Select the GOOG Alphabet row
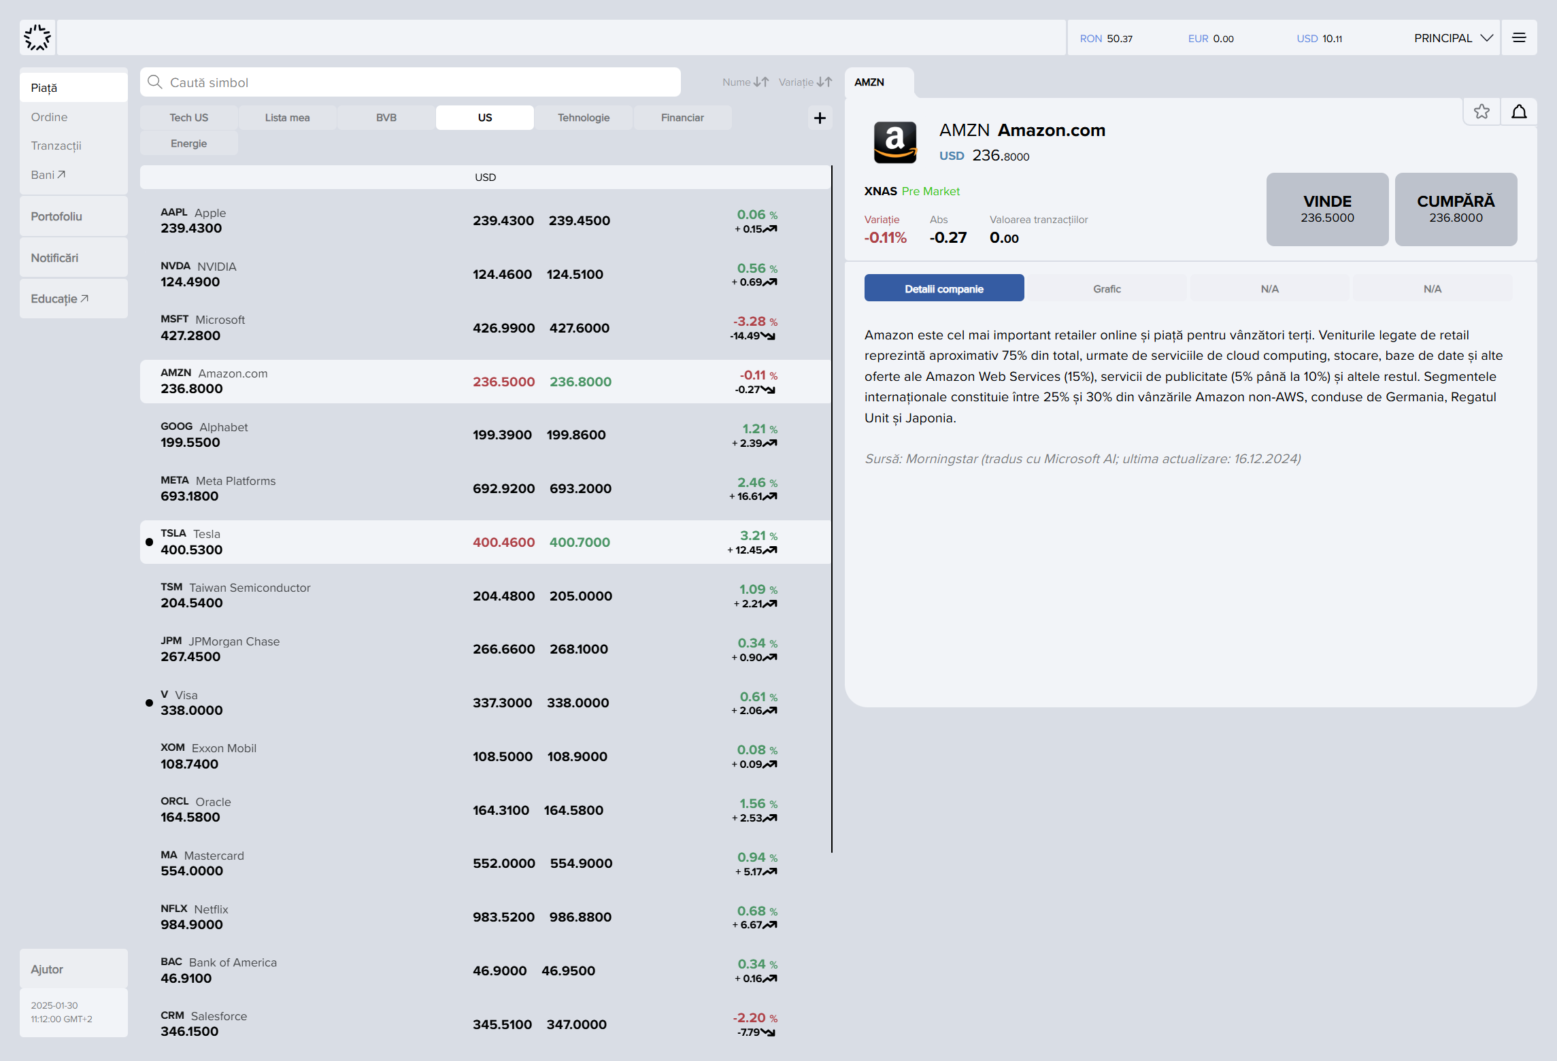This screenshot has width=1557, height=1061. (x=485, y=435)
